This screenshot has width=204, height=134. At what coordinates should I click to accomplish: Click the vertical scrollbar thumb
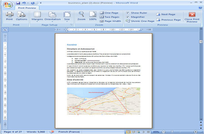click(x=201, y=41)
